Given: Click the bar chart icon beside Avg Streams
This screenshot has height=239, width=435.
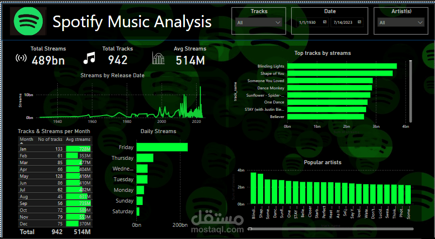Looking at the screenshot, I should tap(158, 58).
